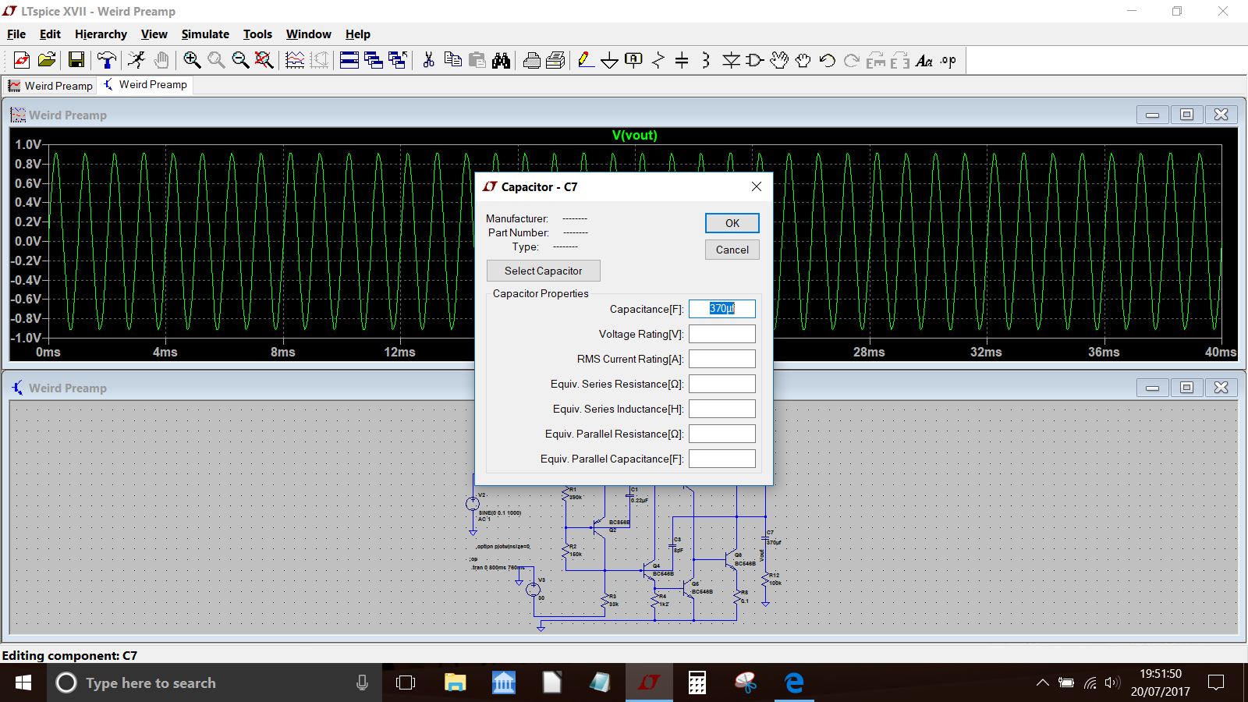Click the Equiv. Parallel Resistance field
Image resolution: width=1248 pixels, height=702 pixels.
tap(722, 434)
